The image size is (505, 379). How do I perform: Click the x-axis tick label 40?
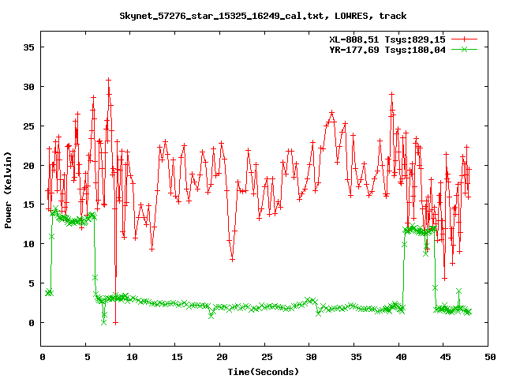pyautogui.click(x=401, y=357)
